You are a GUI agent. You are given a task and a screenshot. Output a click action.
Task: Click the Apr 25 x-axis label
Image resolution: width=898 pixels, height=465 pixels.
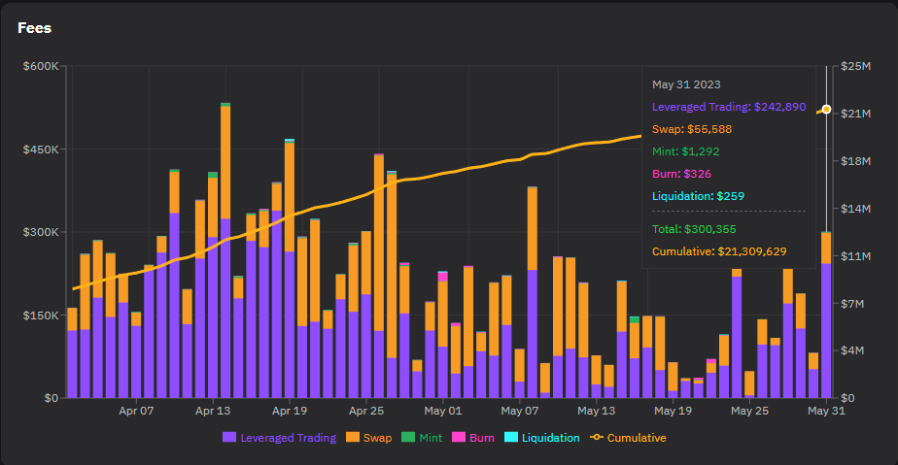[x=366, y=411]
